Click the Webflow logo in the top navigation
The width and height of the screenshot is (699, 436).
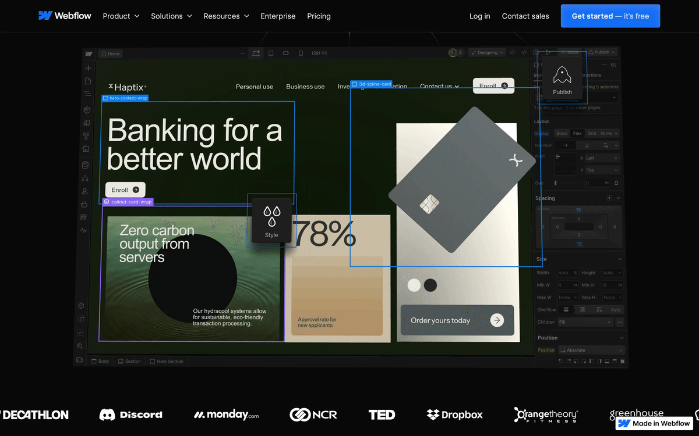65,16
